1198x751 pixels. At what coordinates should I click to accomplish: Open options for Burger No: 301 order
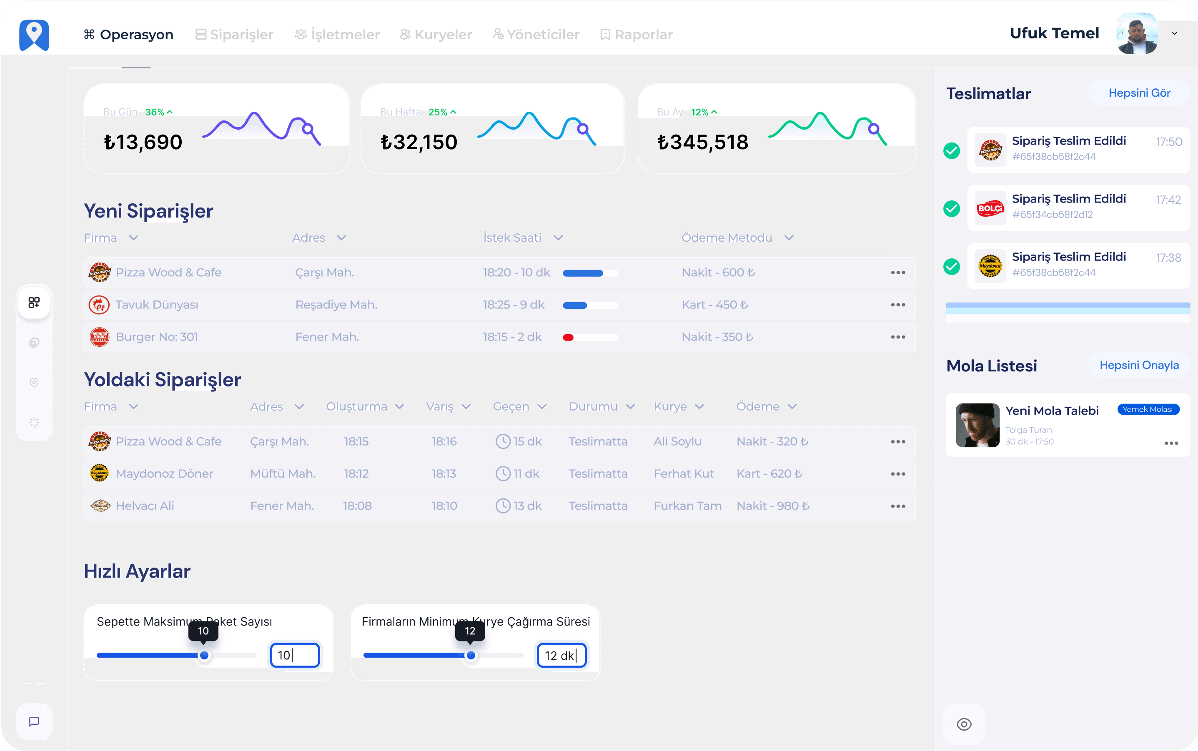(x=897, y=337)
